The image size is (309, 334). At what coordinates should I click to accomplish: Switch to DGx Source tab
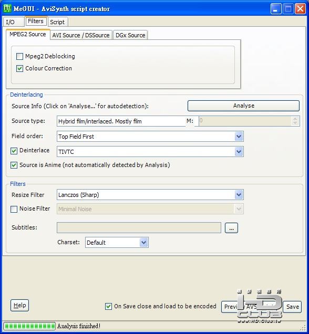pos(130,35)
